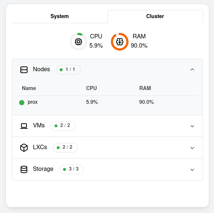
Task: Expand the Storage section chevron
Action: click(192, 170)
